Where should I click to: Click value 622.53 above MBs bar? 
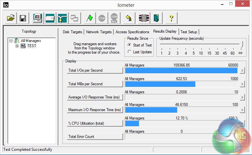pos(181,79)
